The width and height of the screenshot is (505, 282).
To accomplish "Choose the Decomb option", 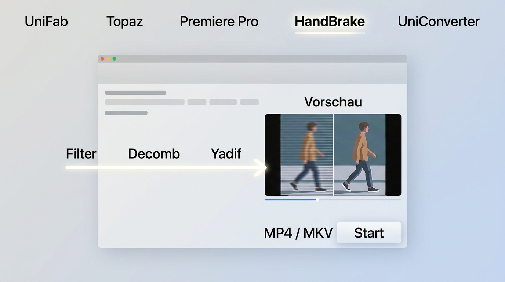I will tap(154, 153).
